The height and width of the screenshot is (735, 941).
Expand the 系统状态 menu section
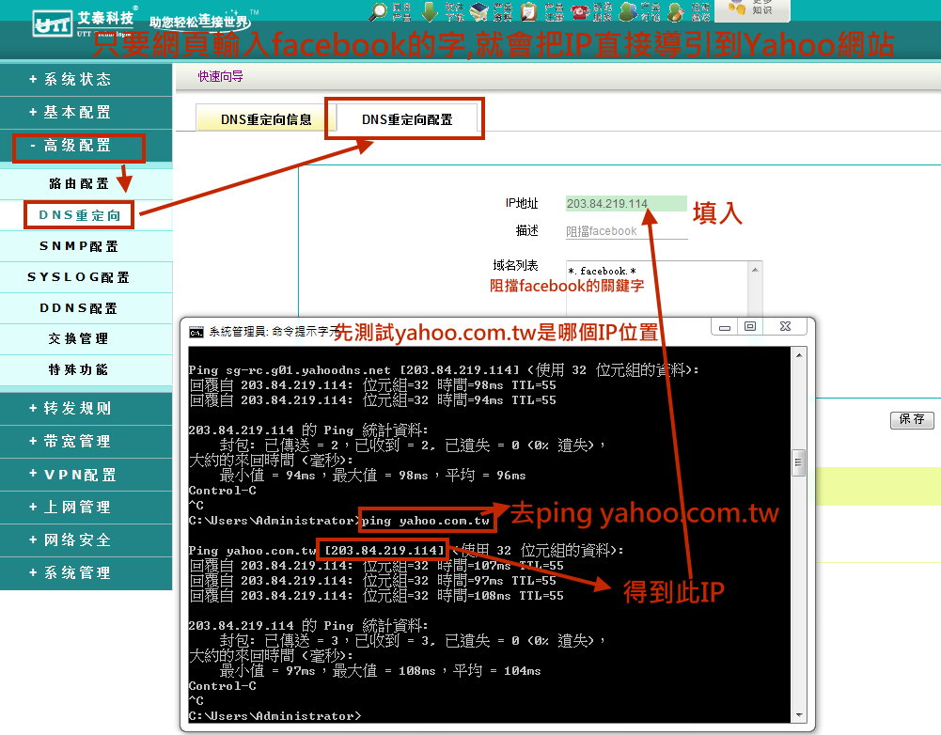[x=86, y=79]
